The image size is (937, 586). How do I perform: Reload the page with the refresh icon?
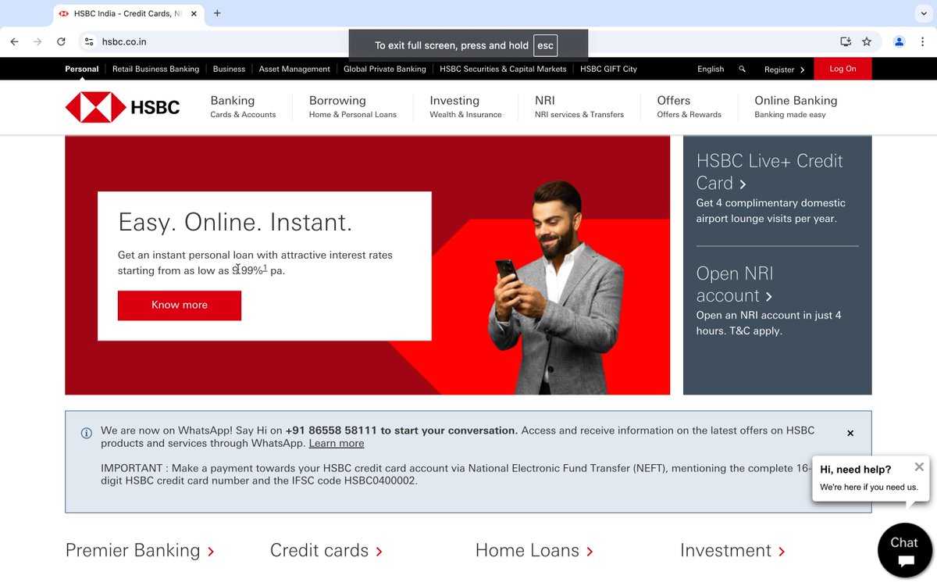tap(61, 41)
